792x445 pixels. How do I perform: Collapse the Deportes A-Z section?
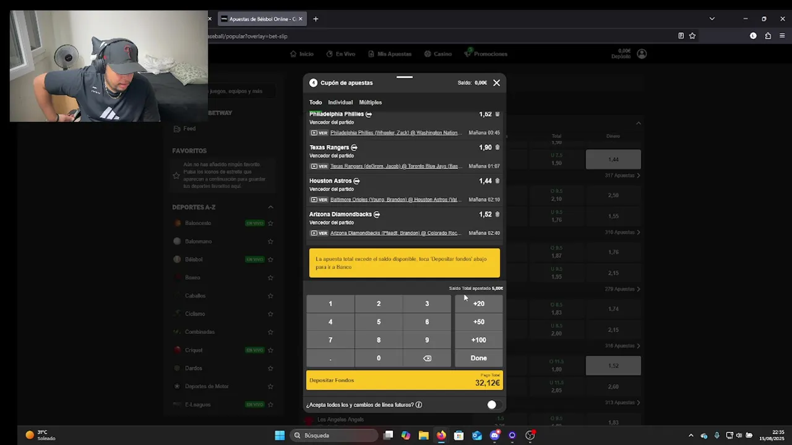(x=270, y=207)
